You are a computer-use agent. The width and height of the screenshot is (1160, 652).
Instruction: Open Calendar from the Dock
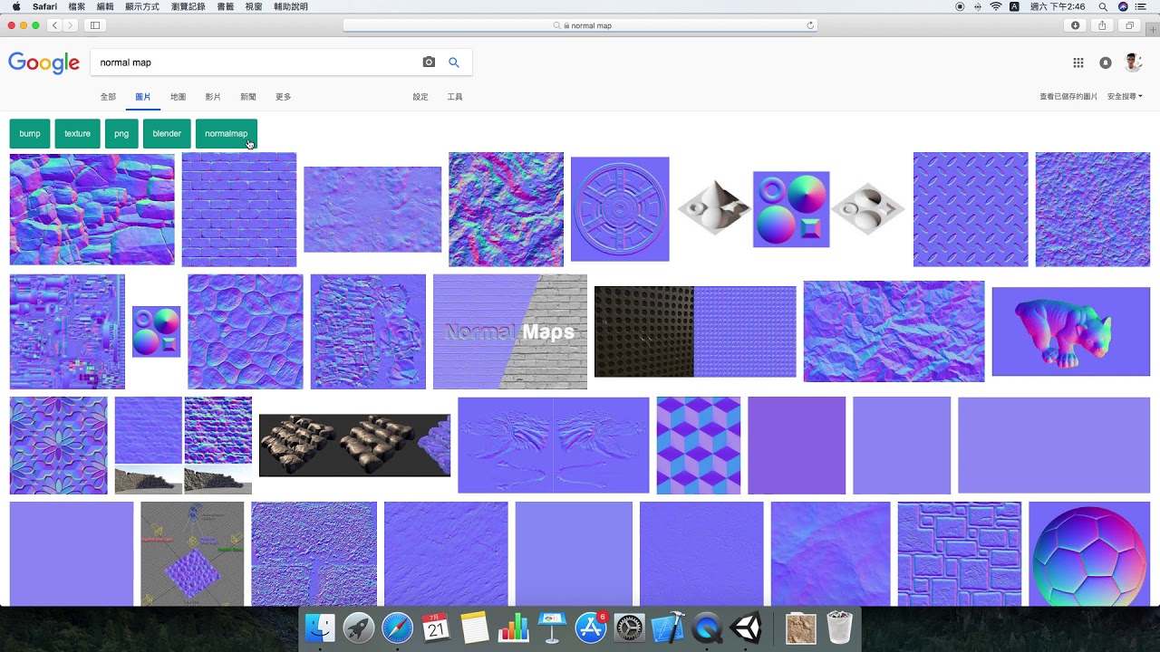pyautogui.click(x=436, y=628)
